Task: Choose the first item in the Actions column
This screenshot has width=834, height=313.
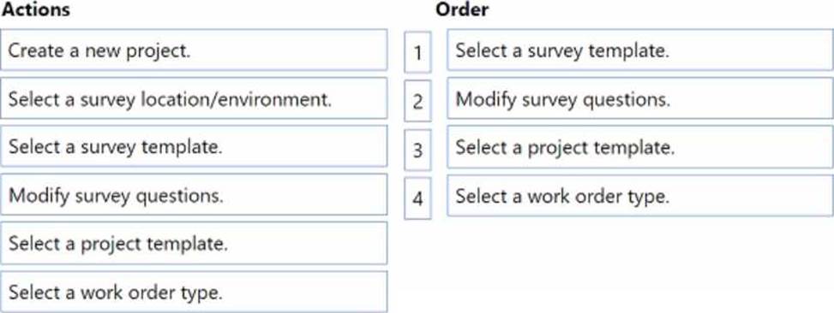Action: [194, 50]
